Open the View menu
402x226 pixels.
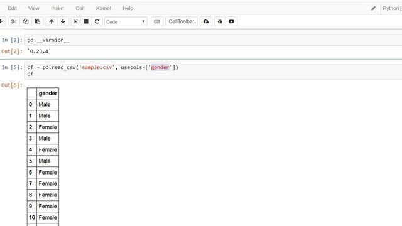(33, 8)
